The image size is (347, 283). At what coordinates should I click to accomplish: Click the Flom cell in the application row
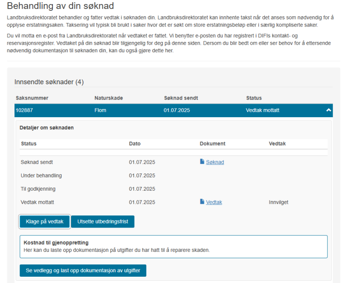pos(100,110)
